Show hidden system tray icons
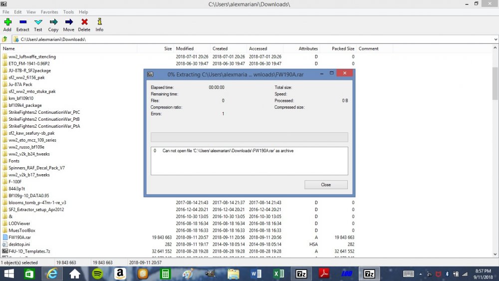 coord(421,274)
